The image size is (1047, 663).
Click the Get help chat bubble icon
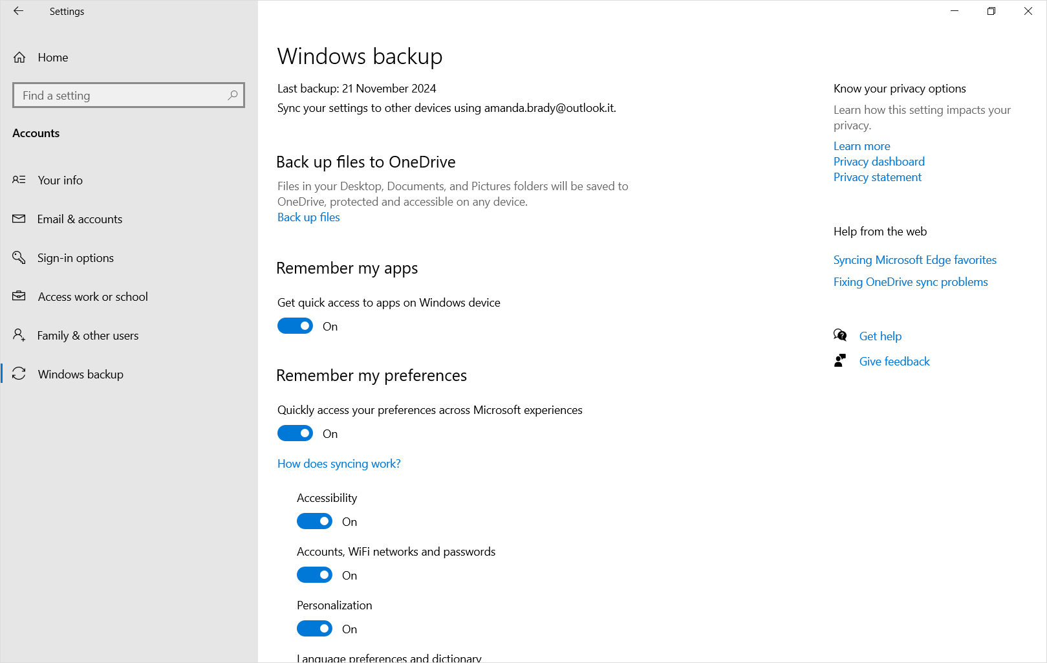click(839, 335)
